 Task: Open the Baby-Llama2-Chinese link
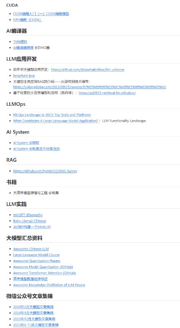30,221
